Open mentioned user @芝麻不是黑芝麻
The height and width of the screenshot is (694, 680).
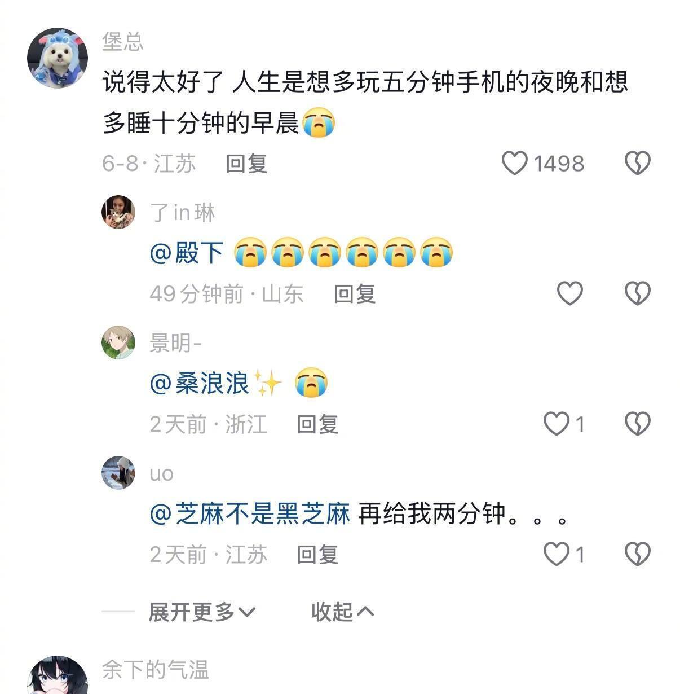pos(250,513)
